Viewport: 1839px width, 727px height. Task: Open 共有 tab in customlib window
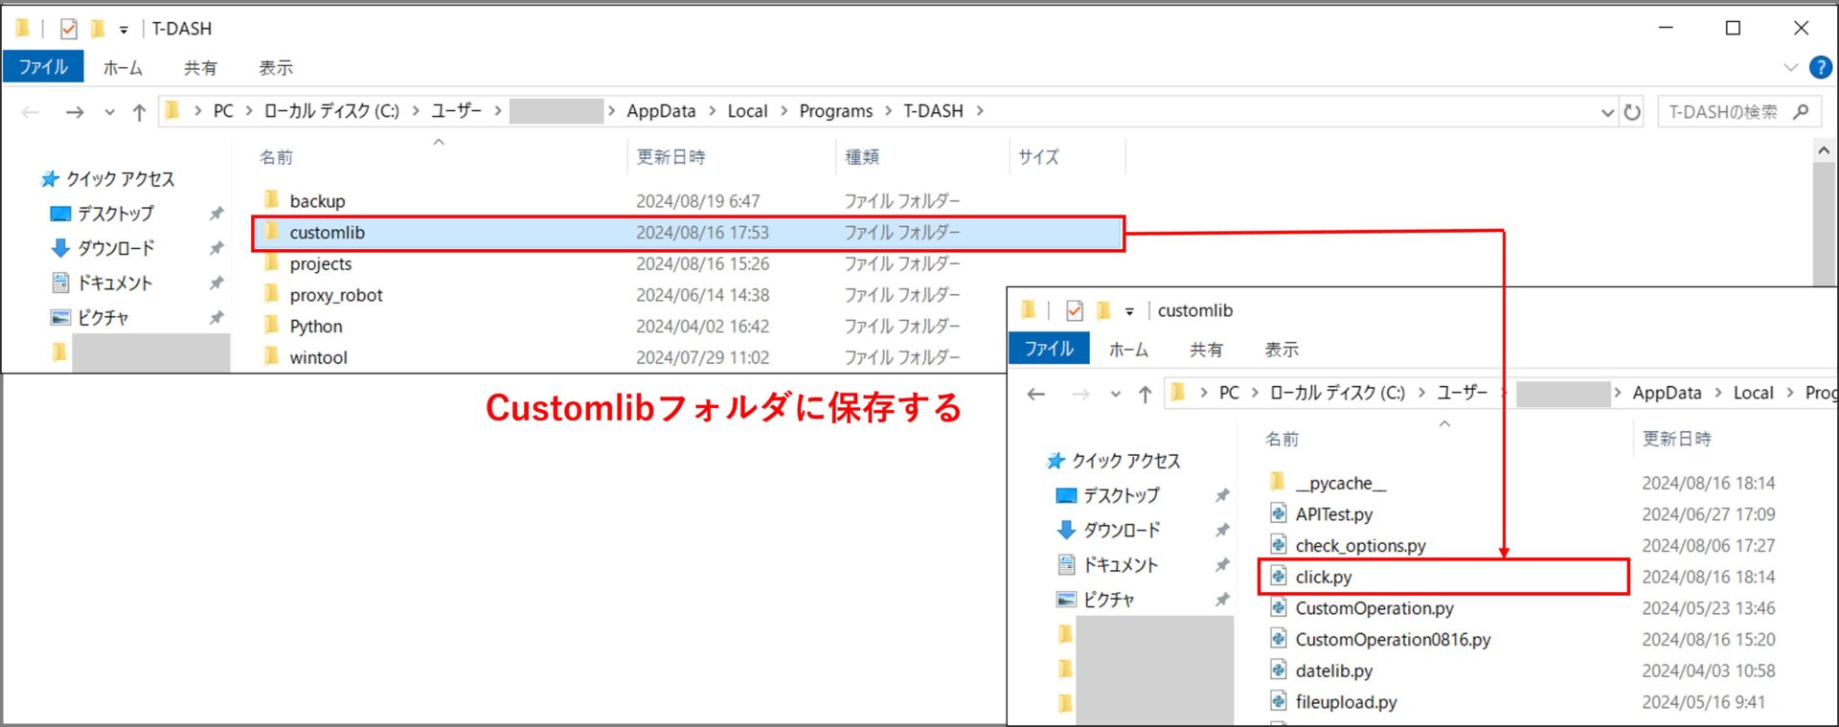(1205, 350)
